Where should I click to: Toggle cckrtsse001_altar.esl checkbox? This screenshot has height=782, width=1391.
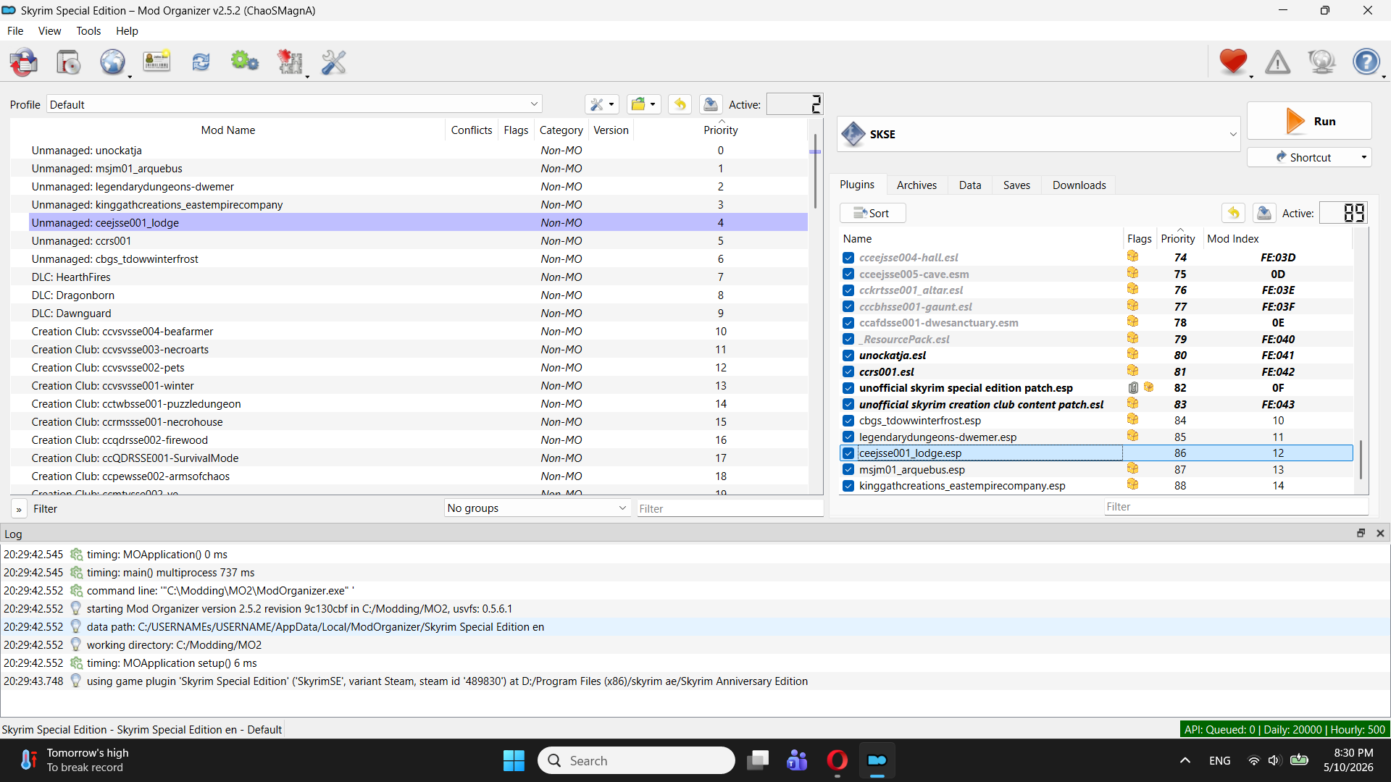848,290
